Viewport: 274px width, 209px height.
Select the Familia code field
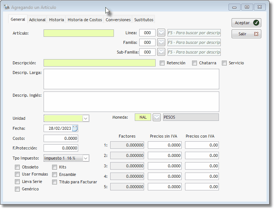pyautogui.click(x=147, y=42)
